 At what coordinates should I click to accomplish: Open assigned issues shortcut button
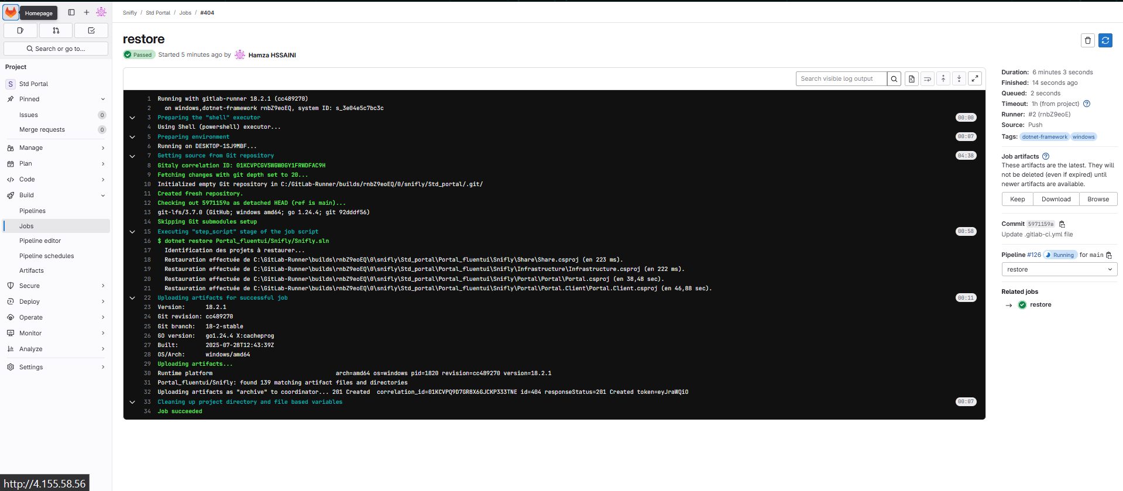click(20, 30)
